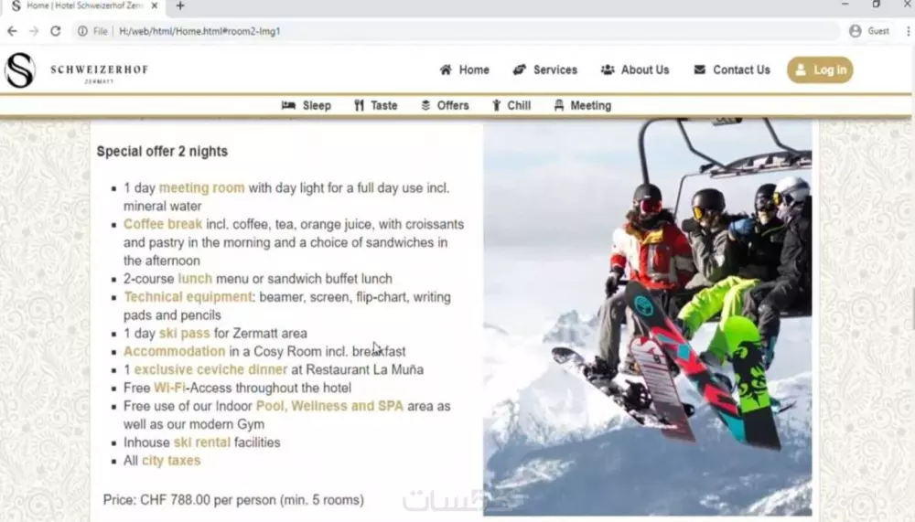Click the highlighted 'city taxes' text
This screenshot has height=522, width=915.
(171, 461)
